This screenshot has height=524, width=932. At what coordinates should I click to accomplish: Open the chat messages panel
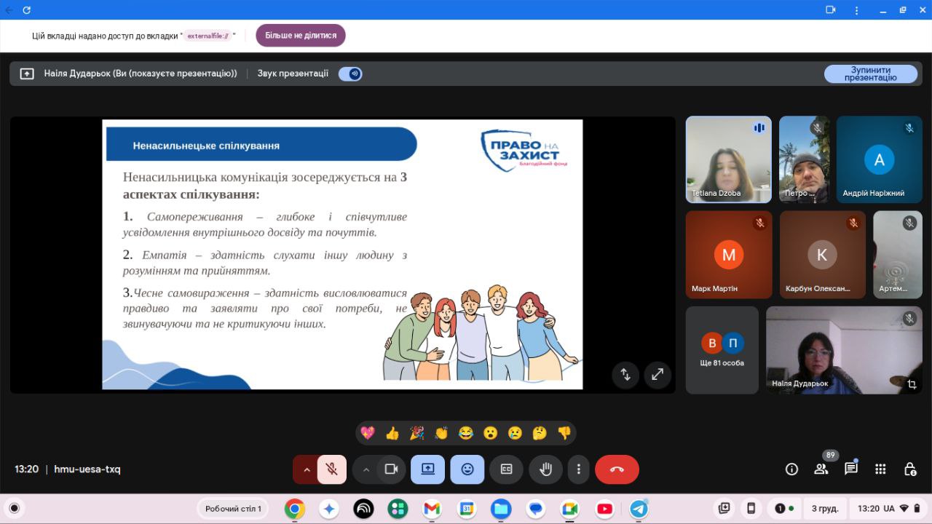coord(850,469)
